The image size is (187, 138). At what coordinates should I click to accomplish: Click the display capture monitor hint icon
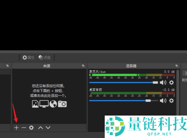tap(44, 104)
